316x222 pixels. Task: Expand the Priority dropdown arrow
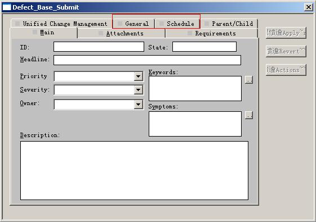(x=138, y=76)
